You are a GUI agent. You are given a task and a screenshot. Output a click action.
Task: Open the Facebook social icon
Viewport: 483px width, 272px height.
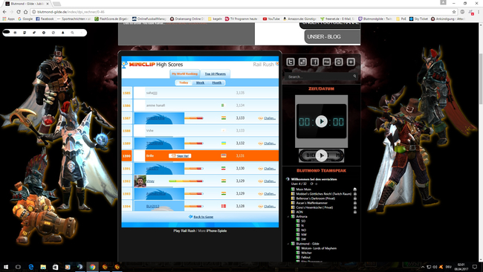pyautogui.click(x=314, y=62)
